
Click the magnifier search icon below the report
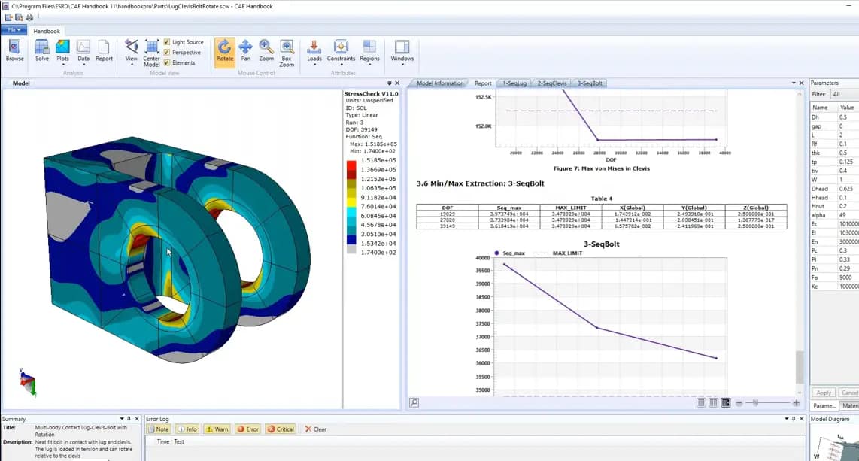click(414, 403)
